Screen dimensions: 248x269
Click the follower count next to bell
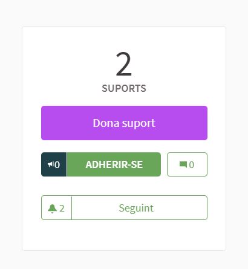pos(62,209)
